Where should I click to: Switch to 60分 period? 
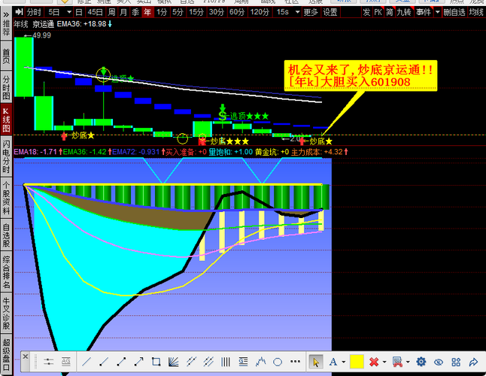point(237,12)
